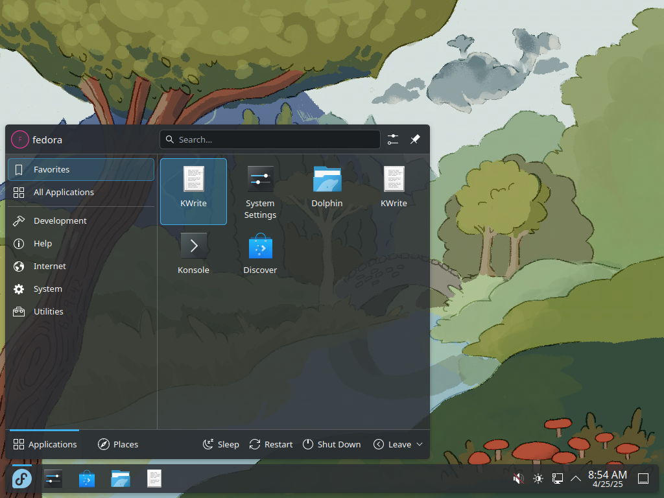Open the System category
Image resolution: width=664 pixels, height=498 pixels.
tap(81, 289)
